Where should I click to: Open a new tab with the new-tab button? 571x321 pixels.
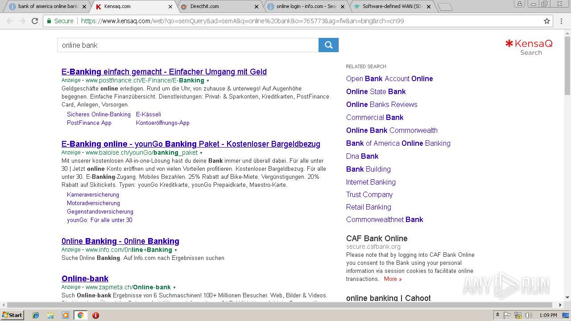[x=445, y=7]
